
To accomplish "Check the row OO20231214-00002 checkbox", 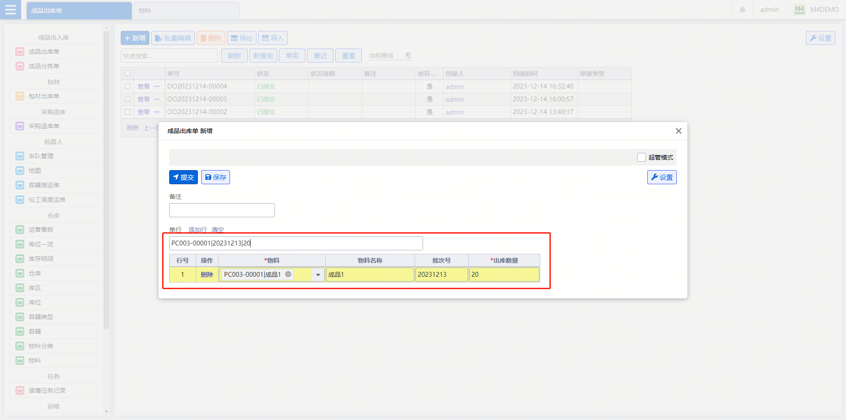I will [127, 112].
